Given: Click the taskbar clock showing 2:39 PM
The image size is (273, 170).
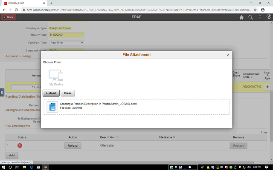Looking at the screenshot, I should pyautogui.click(x=257, y=167).
